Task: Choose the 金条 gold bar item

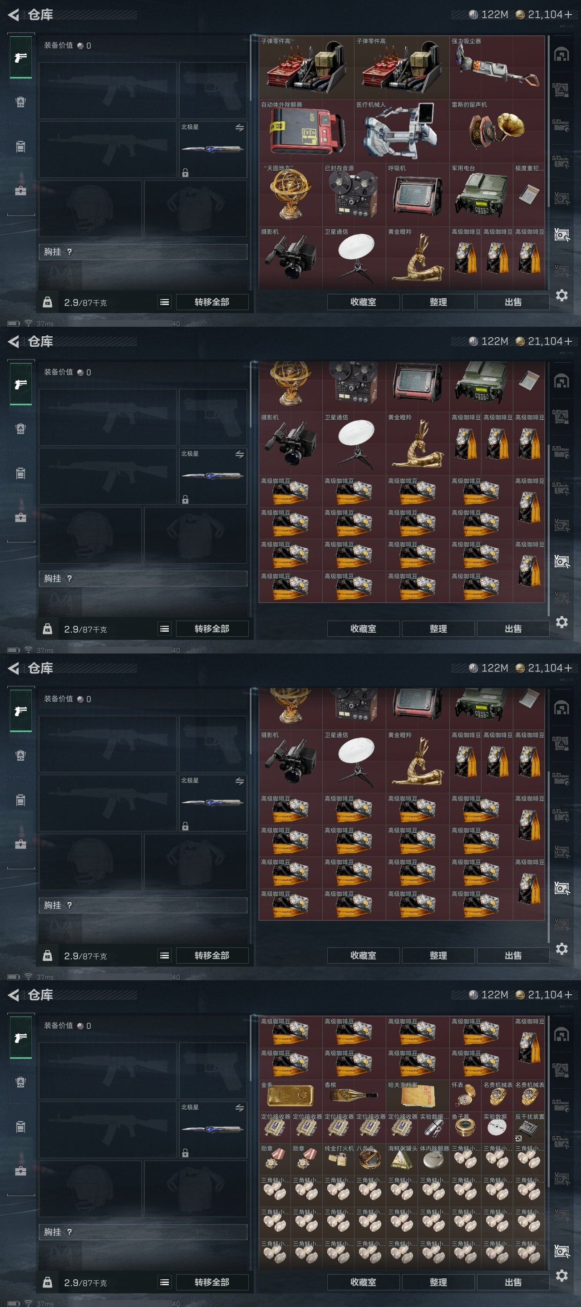Action: (291, 1096)
